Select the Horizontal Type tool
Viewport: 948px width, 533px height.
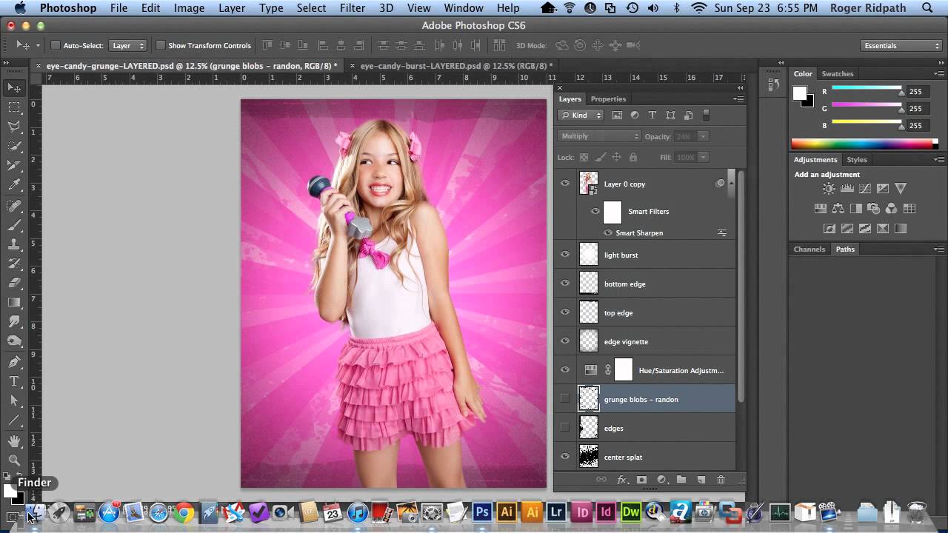pyautogui.click(x=14, y=381)
